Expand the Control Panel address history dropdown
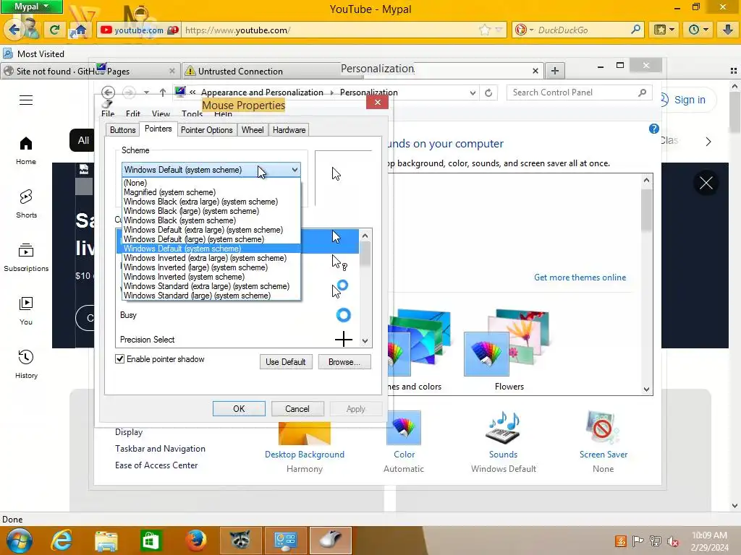This screenshot has height=555, width=741. [473, 92]
